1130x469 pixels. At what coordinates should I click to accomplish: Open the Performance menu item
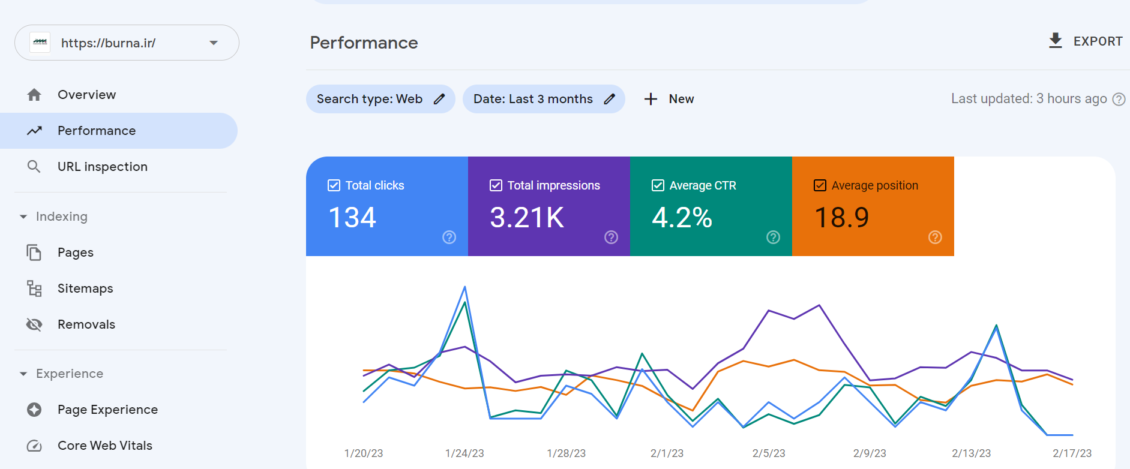coord(96,131)
